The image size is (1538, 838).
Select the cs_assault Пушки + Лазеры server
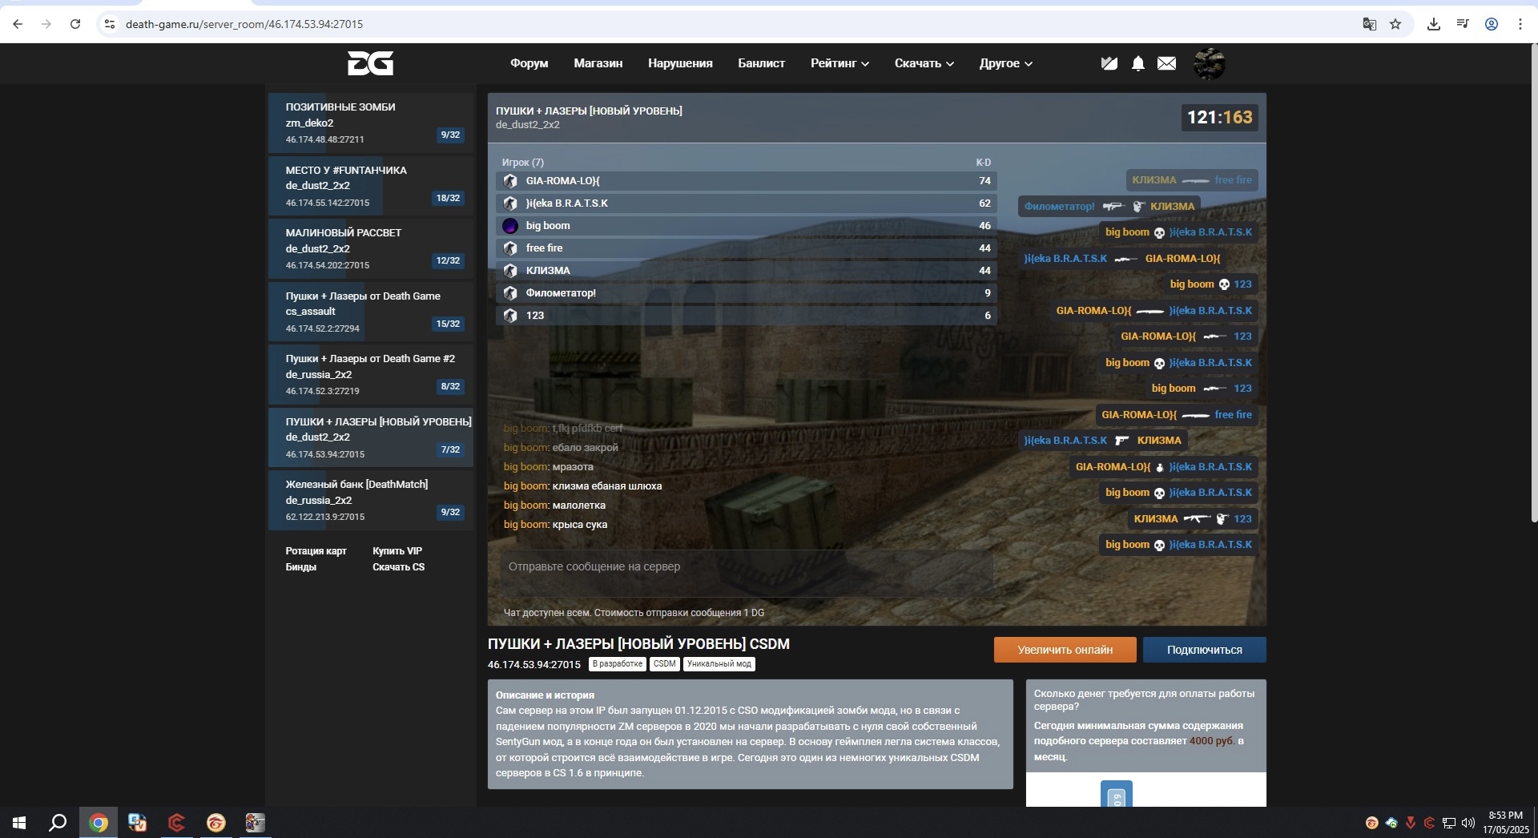370,312
